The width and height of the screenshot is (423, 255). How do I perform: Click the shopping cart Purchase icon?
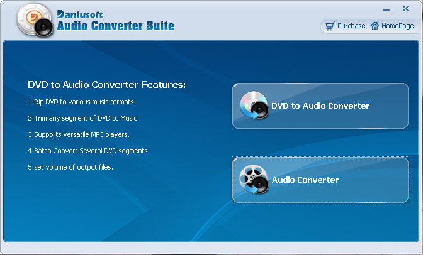click(x=330, y=26)
